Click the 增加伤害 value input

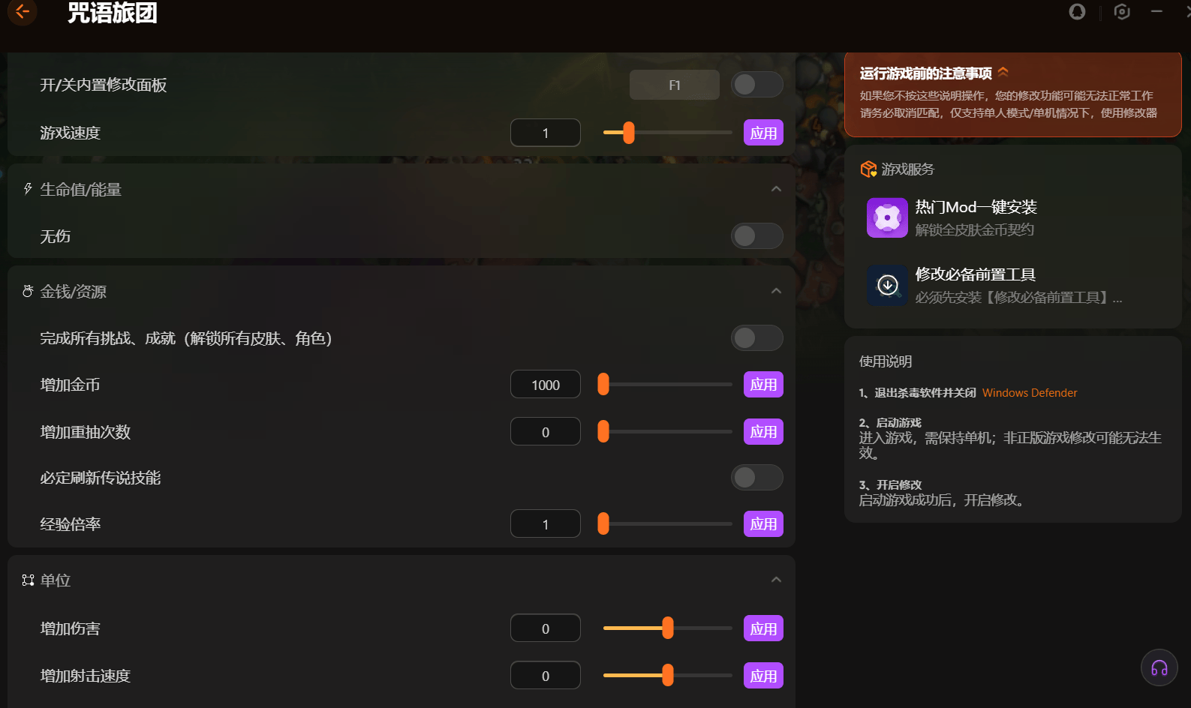point(546,628)
